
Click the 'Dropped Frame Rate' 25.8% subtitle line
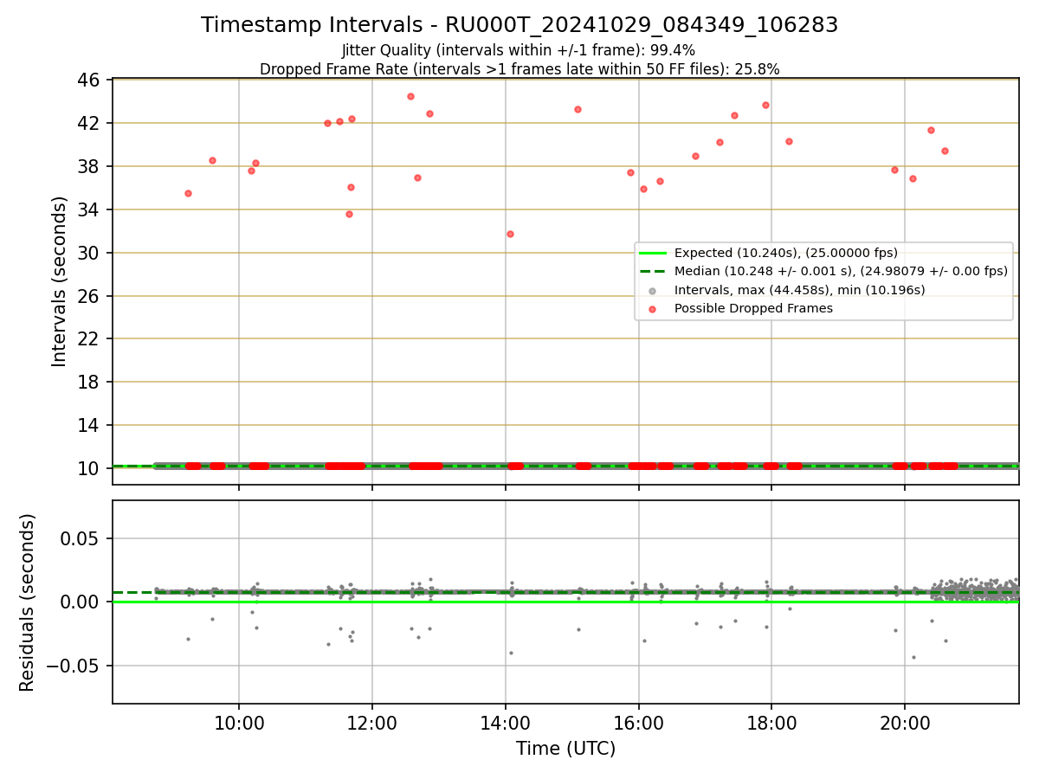point(519,69)
